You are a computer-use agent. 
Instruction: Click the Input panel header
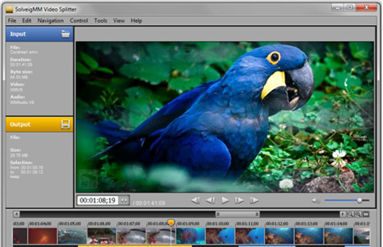click(x=39, y=34)
